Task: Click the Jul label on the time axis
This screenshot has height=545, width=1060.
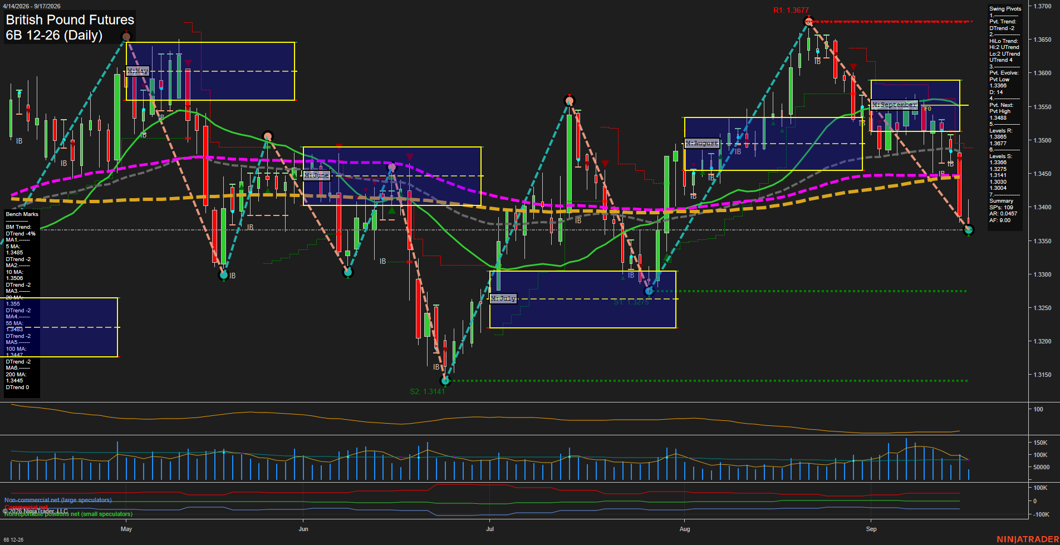Action: 490,529
